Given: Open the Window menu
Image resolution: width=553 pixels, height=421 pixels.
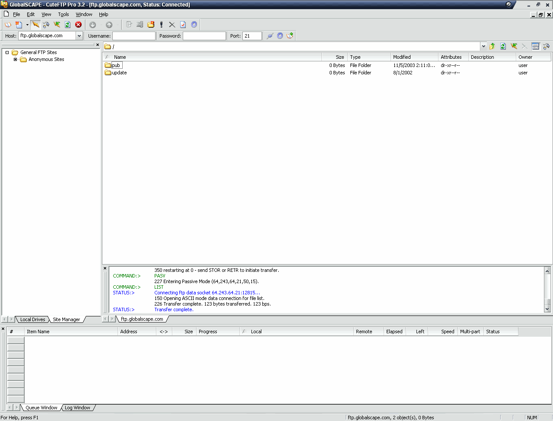Looking at the screenshot, I should point(84,14).
